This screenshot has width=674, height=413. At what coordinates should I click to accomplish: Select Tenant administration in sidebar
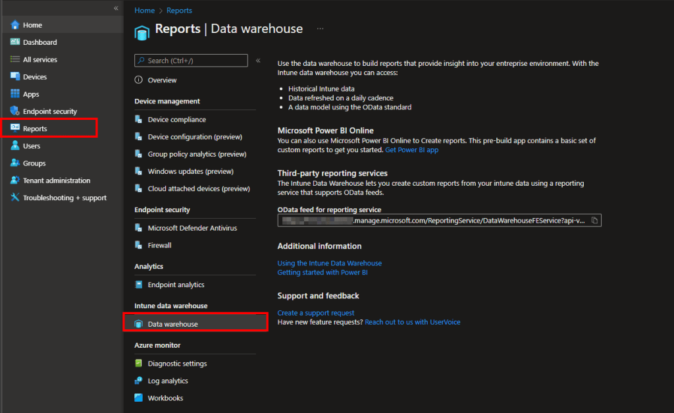[x=57, y=180]
